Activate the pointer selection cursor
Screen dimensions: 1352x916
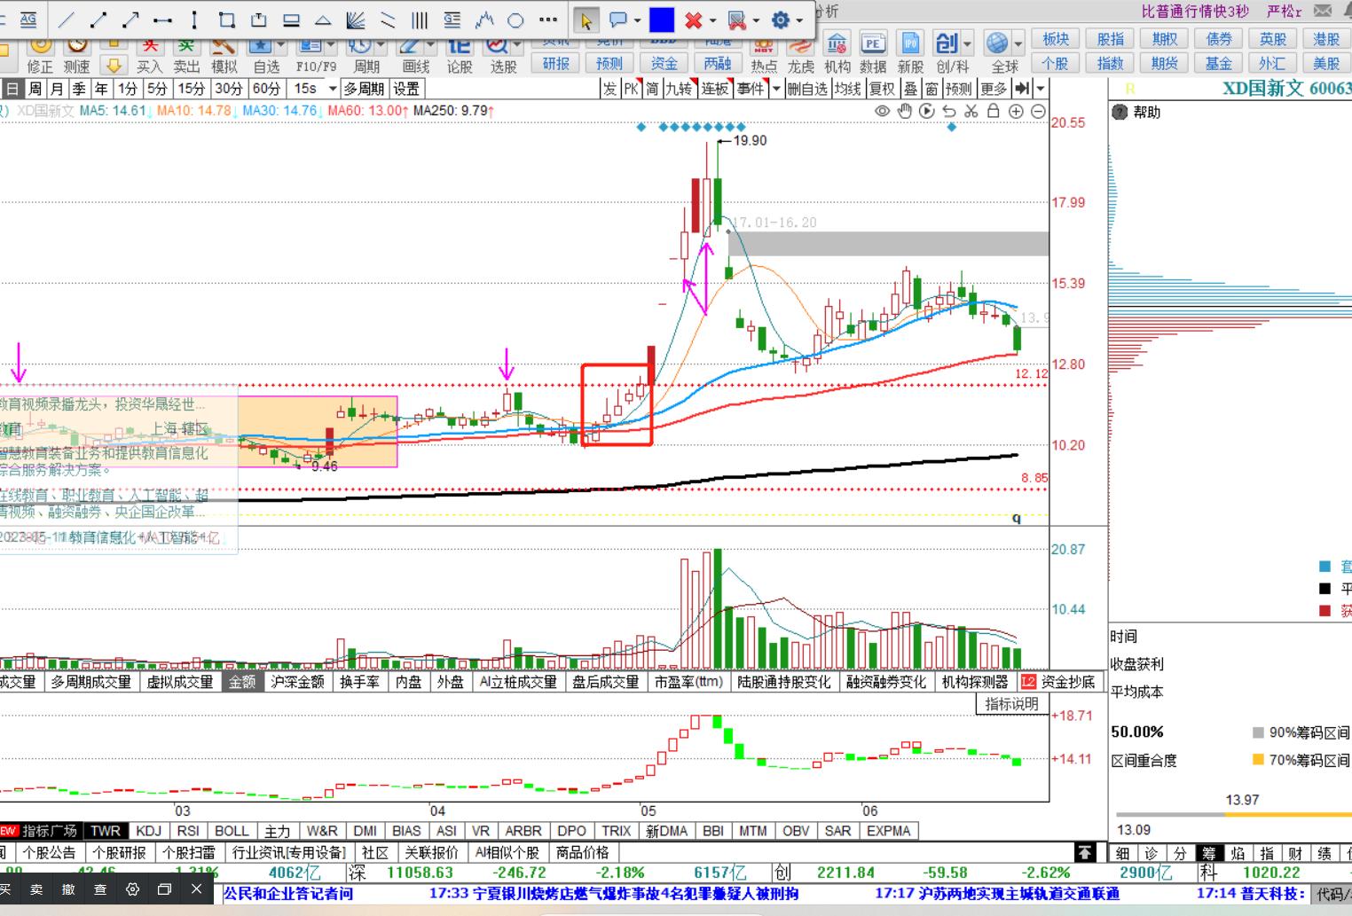(586, 20)
